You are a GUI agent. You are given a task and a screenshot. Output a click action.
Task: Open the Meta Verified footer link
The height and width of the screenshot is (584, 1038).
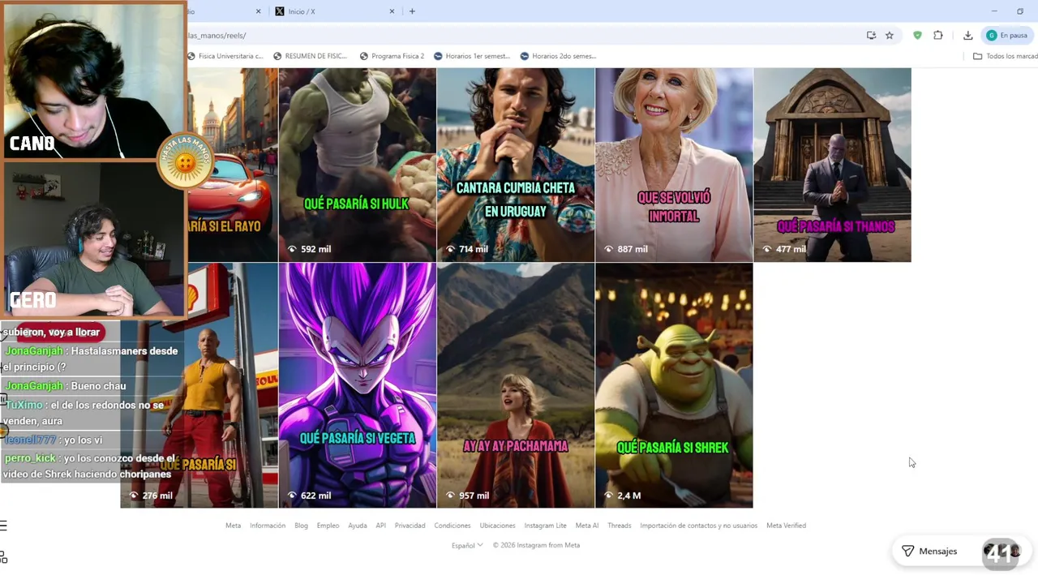[786, 526]
